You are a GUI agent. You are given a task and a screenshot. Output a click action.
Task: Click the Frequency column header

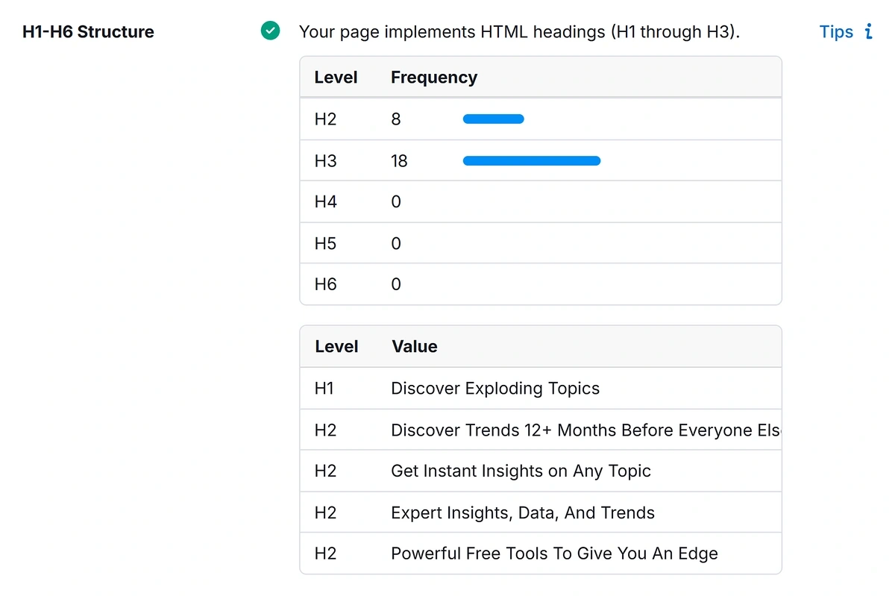click(x=434, y=78)
